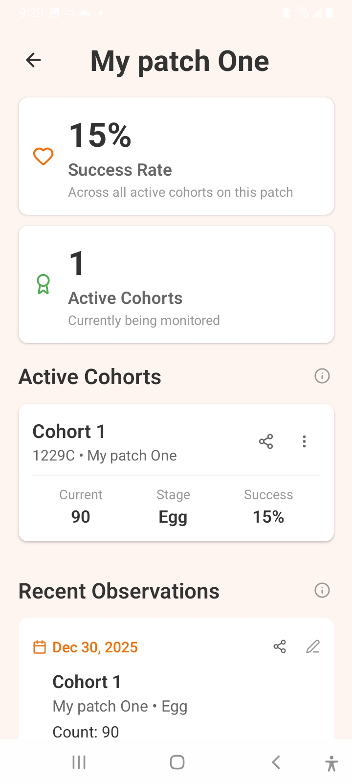Tap the back arrow next to My patch One
Image resolution: width=352 pixels, height=783 pixels.
coord(33,60)
